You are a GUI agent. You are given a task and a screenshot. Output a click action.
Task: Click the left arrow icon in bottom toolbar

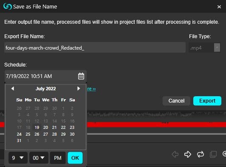pyautogui.click(x=175, y=154)
